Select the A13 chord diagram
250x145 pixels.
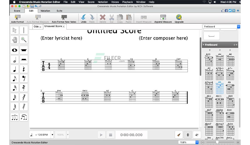tap(209, 60)
